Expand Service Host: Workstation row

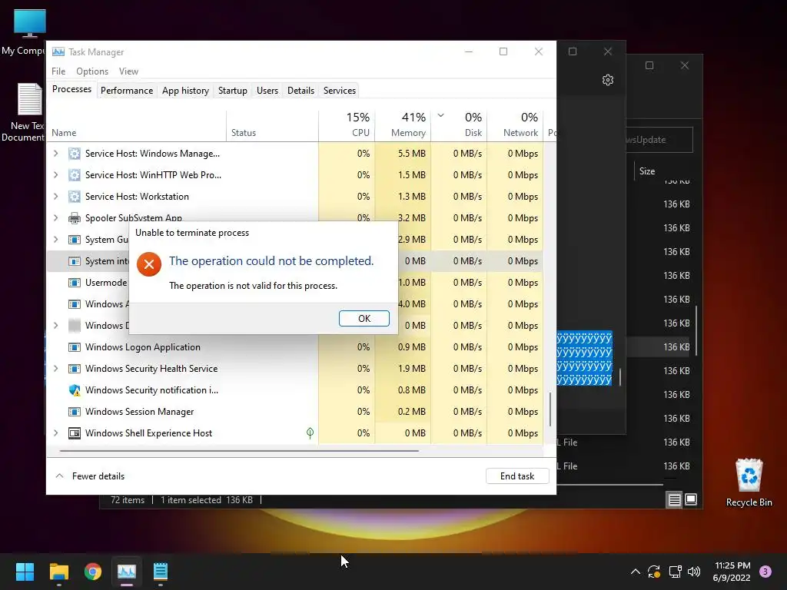(55, 197)
